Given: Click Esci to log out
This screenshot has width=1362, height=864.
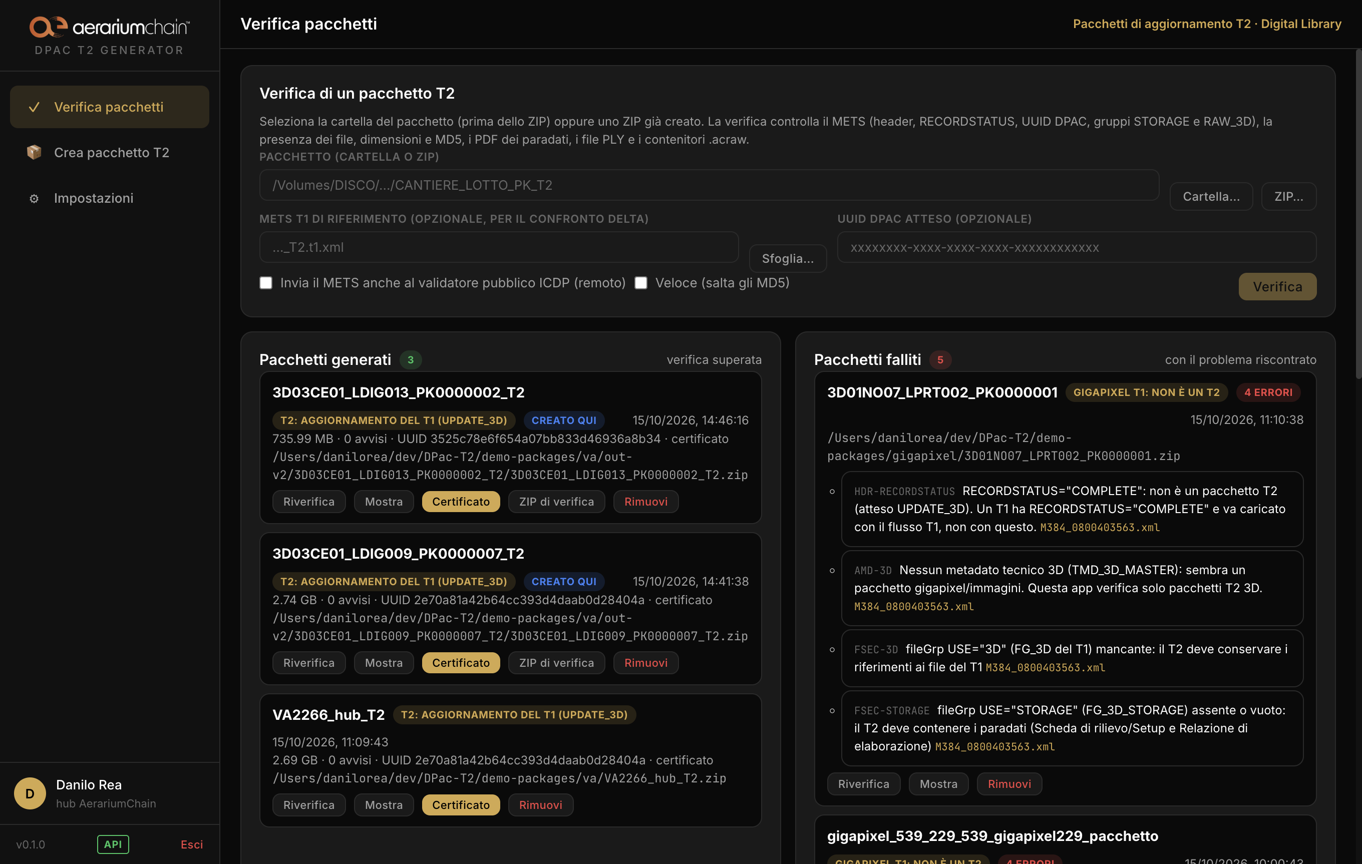Looking at the screenshot, I should click(x=192, y=844).
